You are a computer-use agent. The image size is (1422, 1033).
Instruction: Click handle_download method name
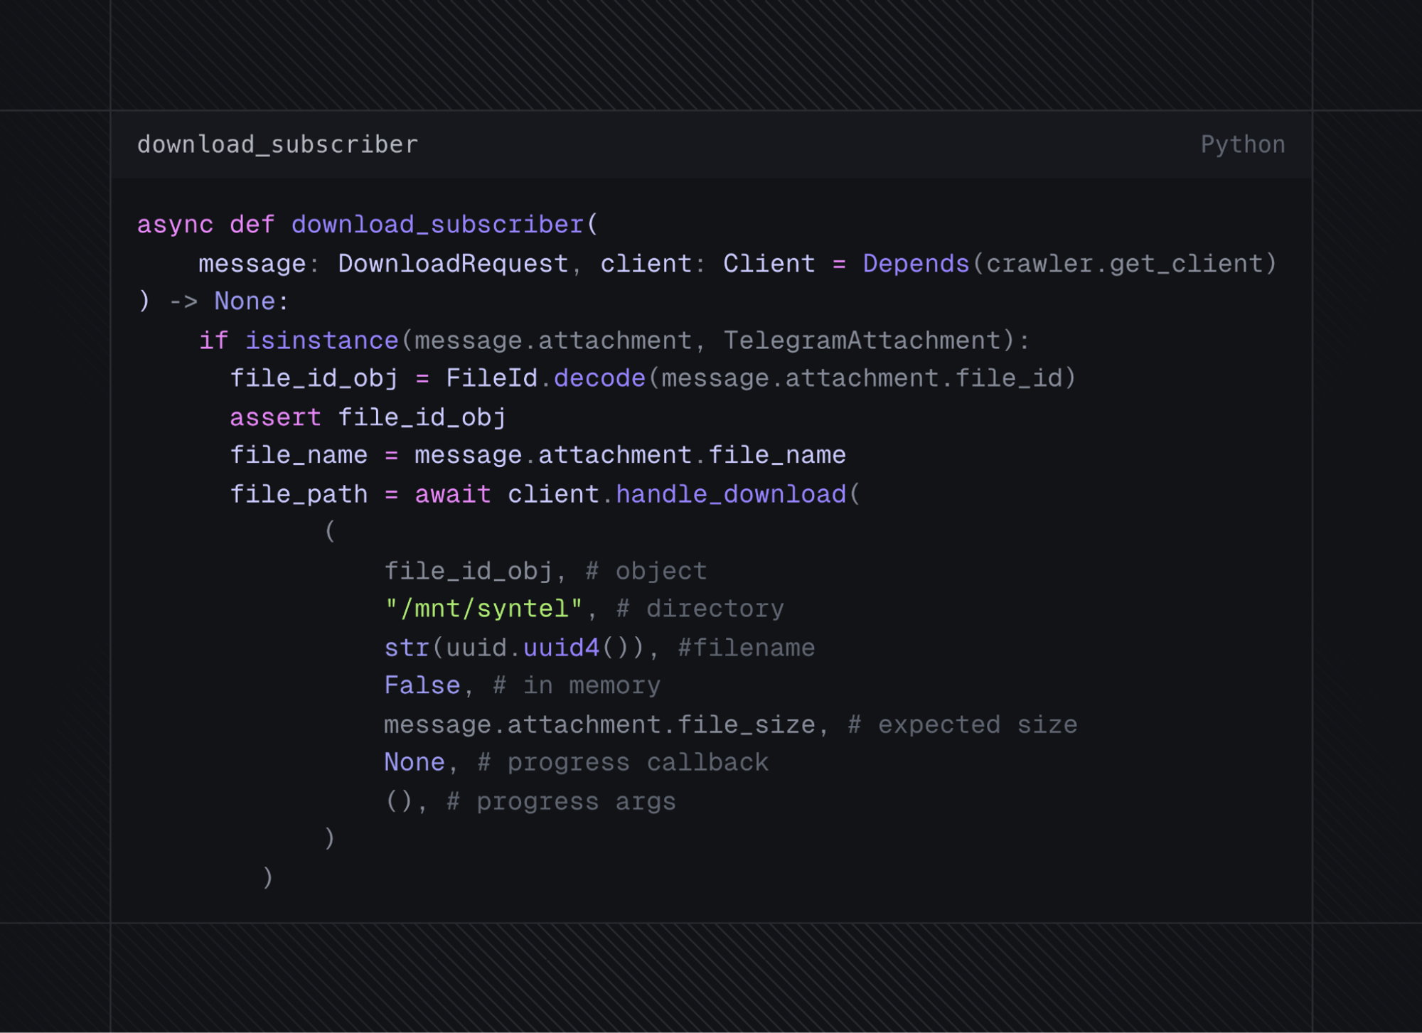point(731,494)
